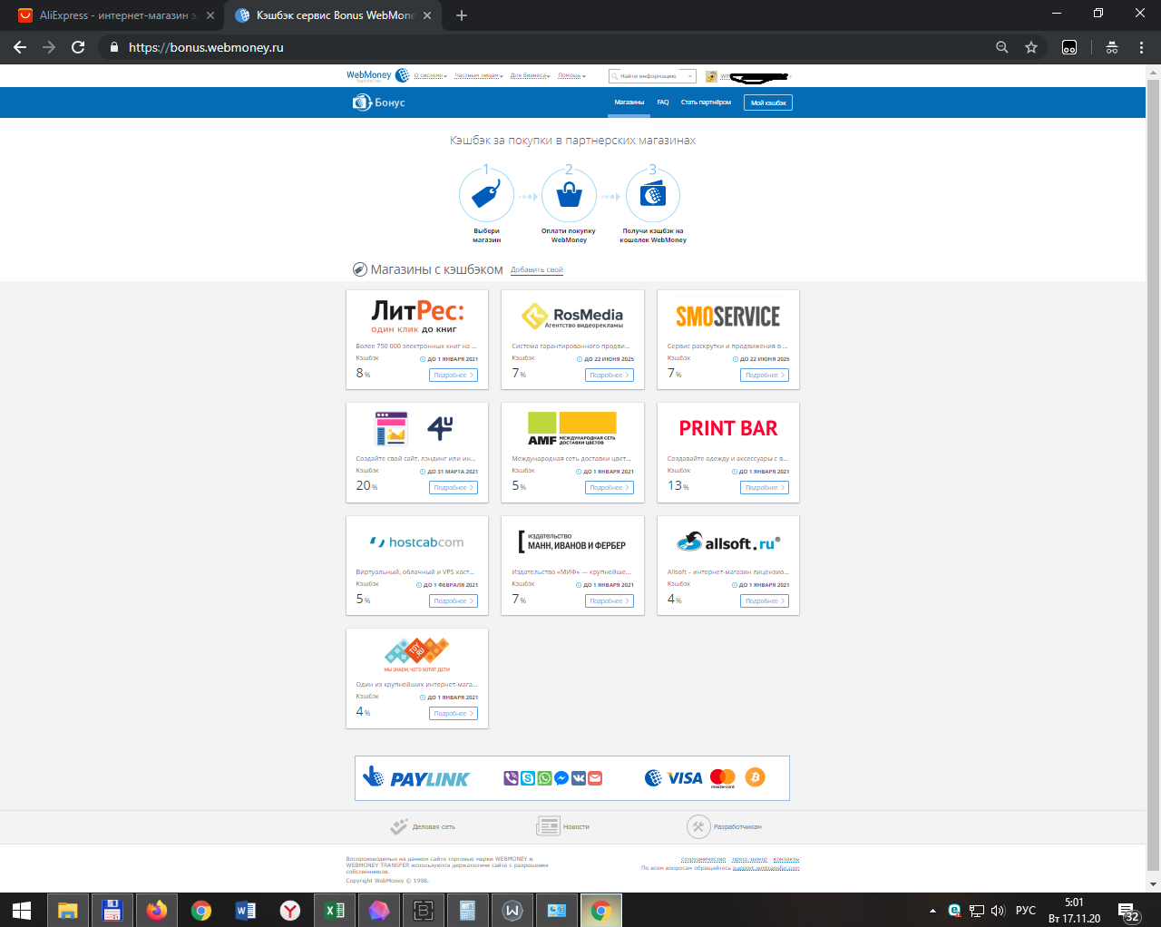The height and width of the screenshot is (927, 1161).
Task: Open Yandex Browser from the taskbar
Action: (289, 910)
